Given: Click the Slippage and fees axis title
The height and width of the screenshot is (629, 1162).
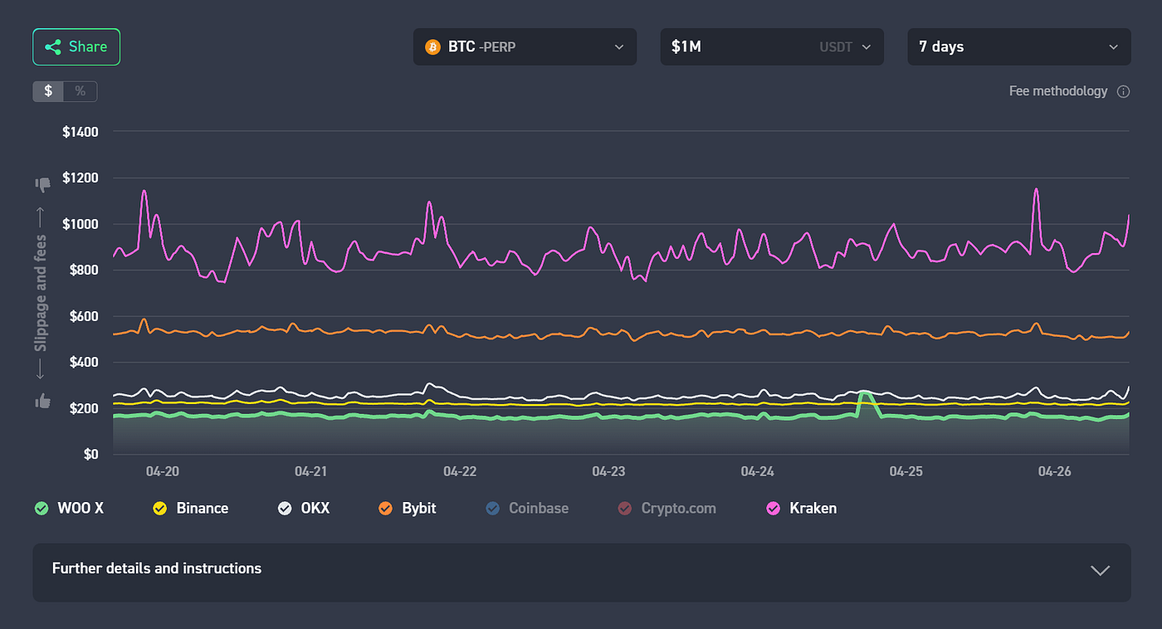Looking at the screenshot, I should 41,293.
